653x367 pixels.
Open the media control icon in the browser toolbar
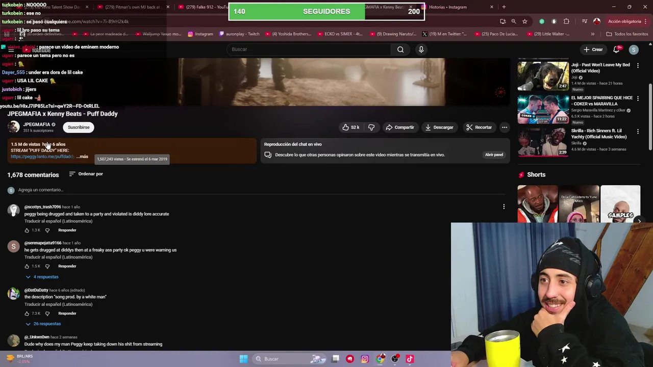[x=585, y=21]
